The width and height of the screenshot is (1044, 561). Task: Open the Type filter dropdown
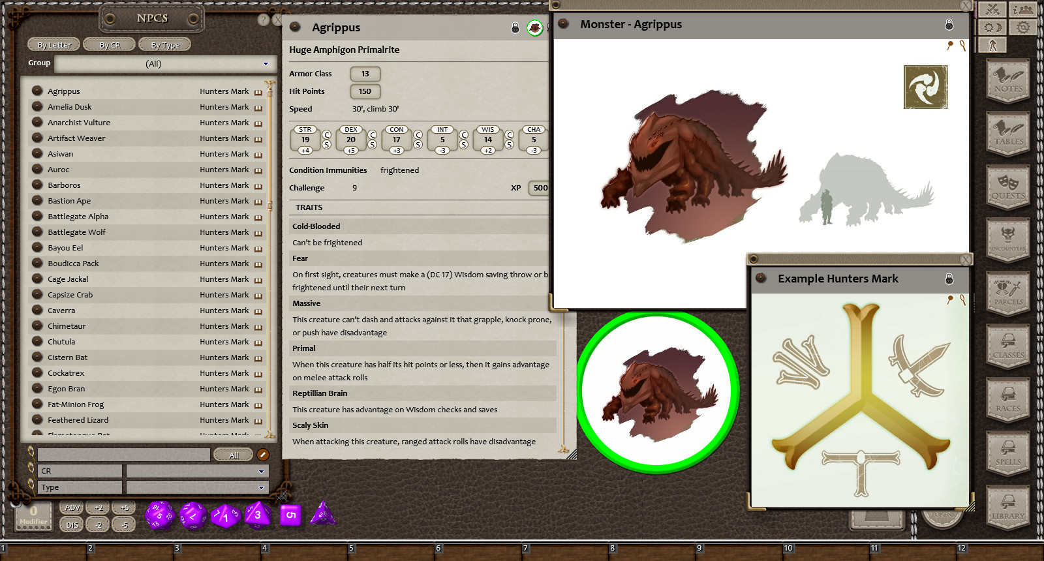pyautogui.click(x=261, y=487)
